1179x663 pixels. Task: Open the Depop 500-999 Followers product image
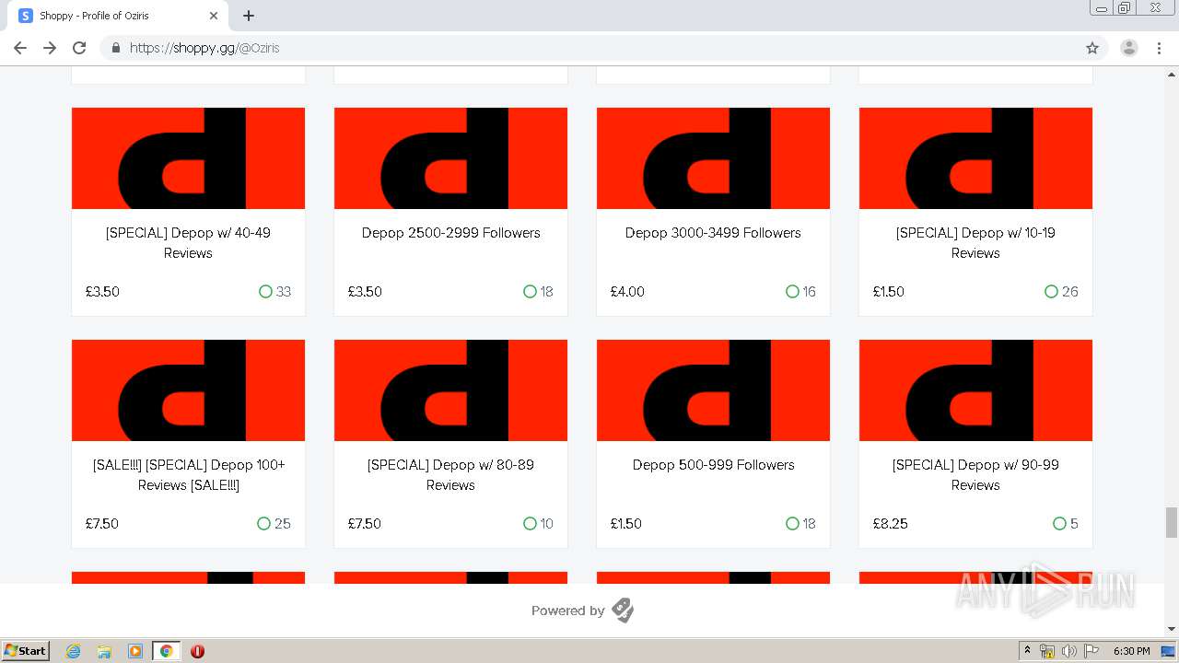click(713, 390)
